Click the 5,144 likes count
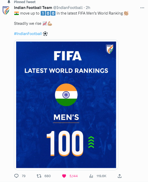 pos(73,176)
